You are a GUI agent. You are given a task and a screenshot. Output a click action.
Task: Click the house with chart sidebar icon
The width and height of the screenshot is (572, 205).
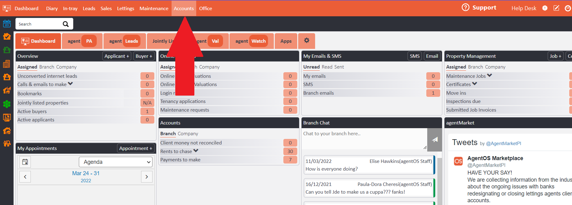(7, 90)
